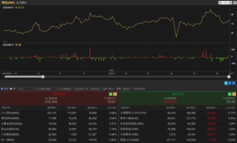Sort buy table by 買超券商 column
Image resolution: width=237 pixels, height=143 pixels.
[x=6, y=108]
